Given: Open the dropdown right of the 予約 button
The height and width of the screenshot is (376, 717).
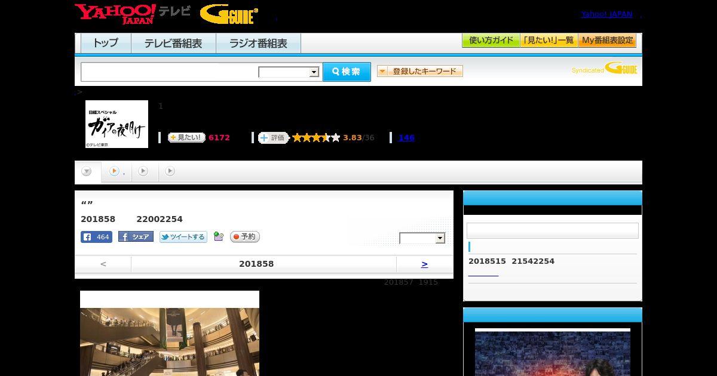Looking at the screenshot, I should tap(422, 238).
